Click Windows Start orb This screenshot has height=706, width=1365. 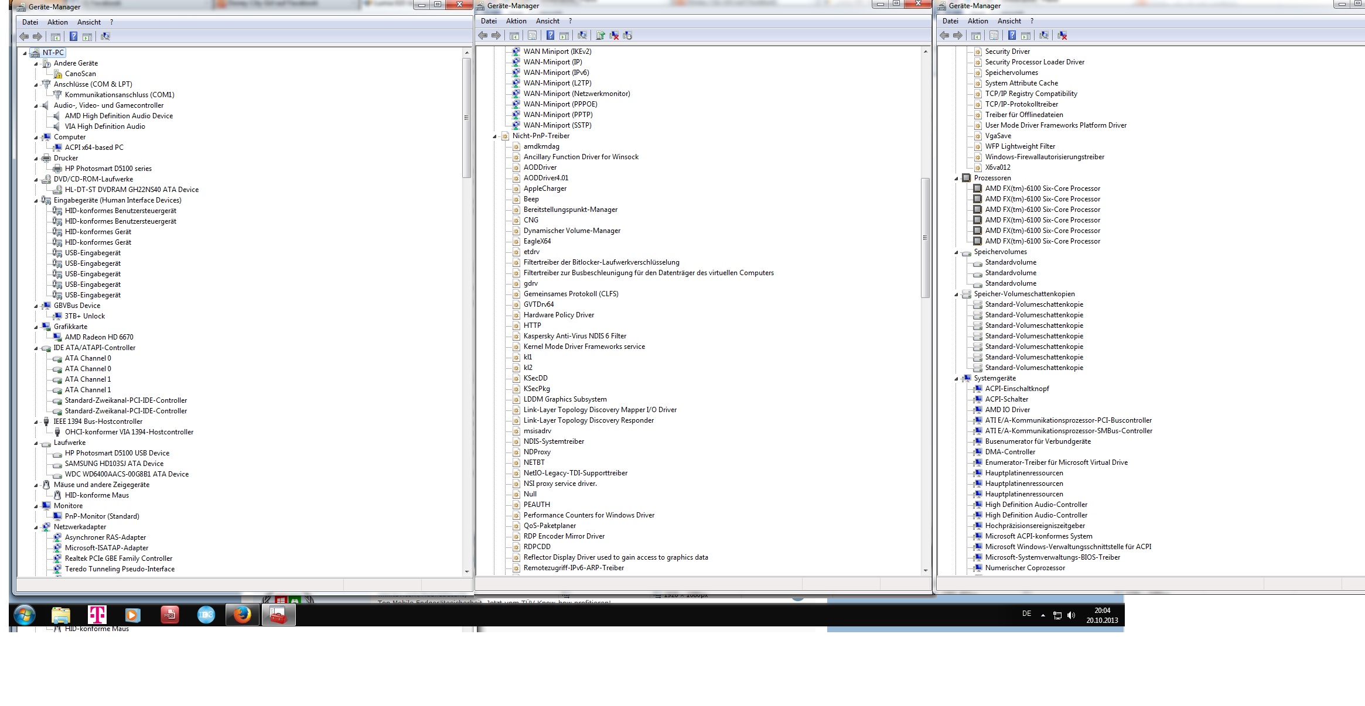pos(24,615)
